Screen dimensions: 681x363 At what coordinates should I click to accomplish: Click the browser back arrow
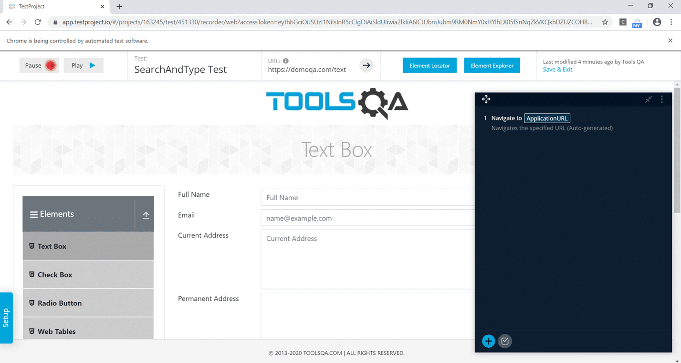tap(10, 22)
